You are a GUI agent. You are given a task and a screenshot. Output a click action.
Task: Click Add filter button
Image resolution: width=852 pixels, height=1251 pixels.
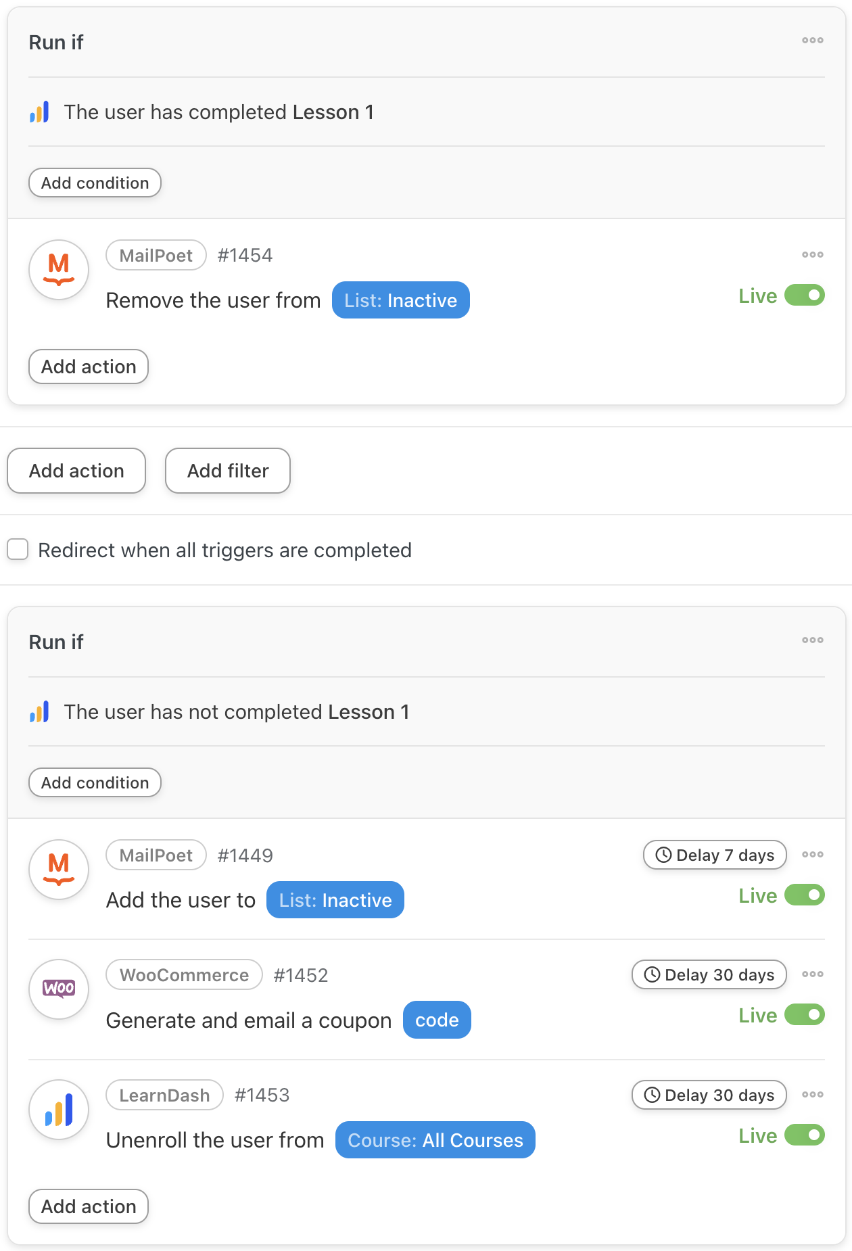point(228,471)
